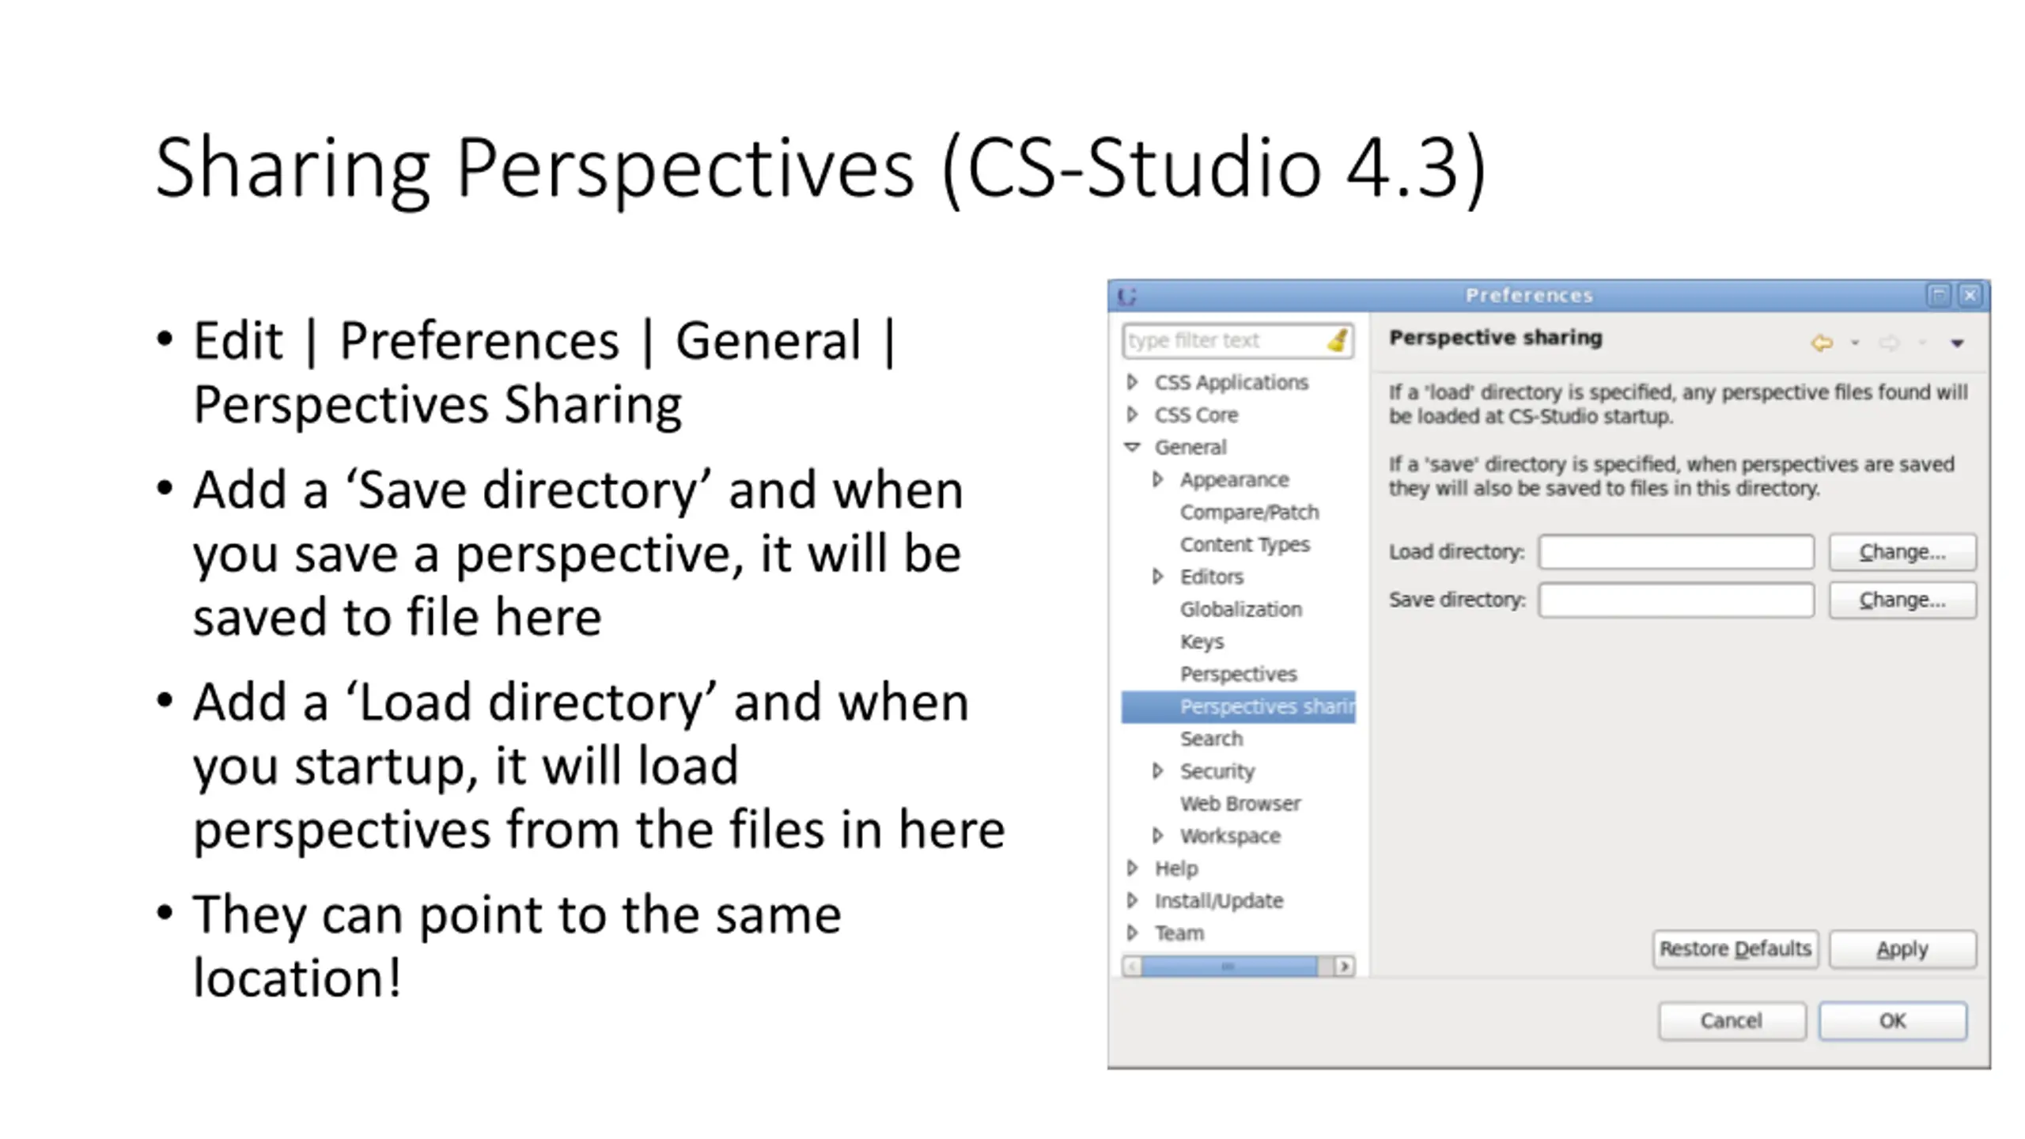The height and width of the screenshot is (1139, 2025).
Task: Click the back arrow in the Preferences header
Action: [x=1822, y=342]
